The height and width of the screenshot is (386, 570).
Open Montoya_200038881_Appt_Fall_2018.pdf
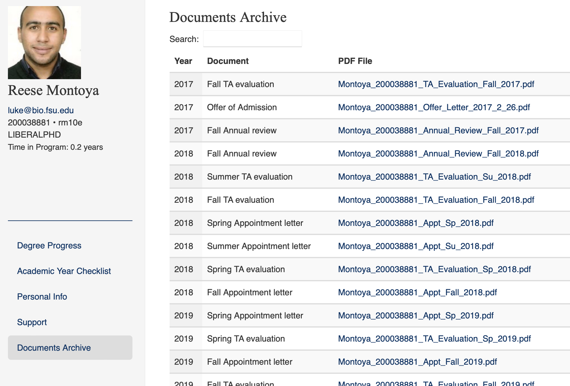pyautogui.click(x=417, y=292)
